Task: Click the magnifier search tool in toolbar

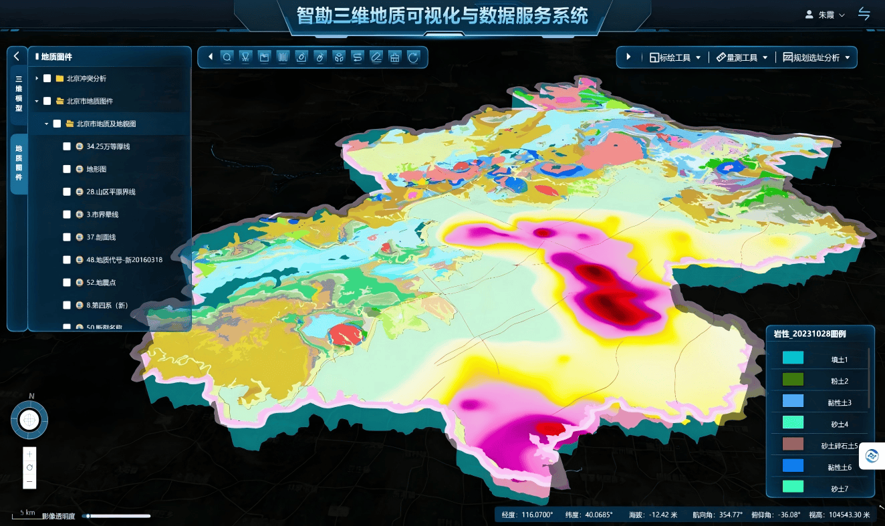Action: (227, 57)
